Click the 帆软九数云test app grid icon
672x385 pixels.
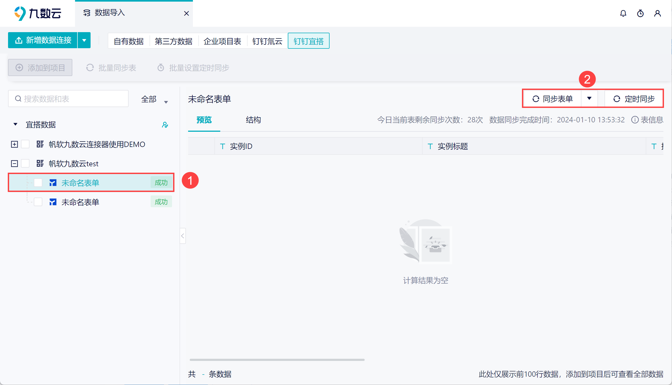(x=40, y=163)
